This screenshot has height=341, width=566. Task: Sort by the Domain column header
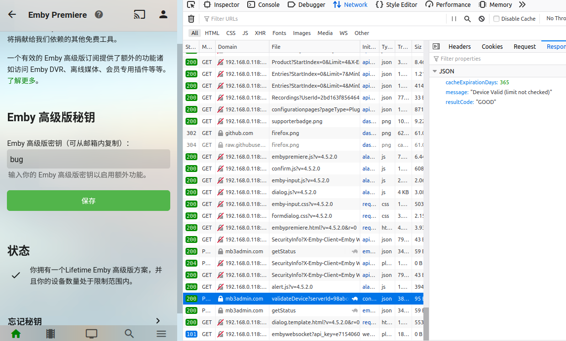click(x=242, y=47)
